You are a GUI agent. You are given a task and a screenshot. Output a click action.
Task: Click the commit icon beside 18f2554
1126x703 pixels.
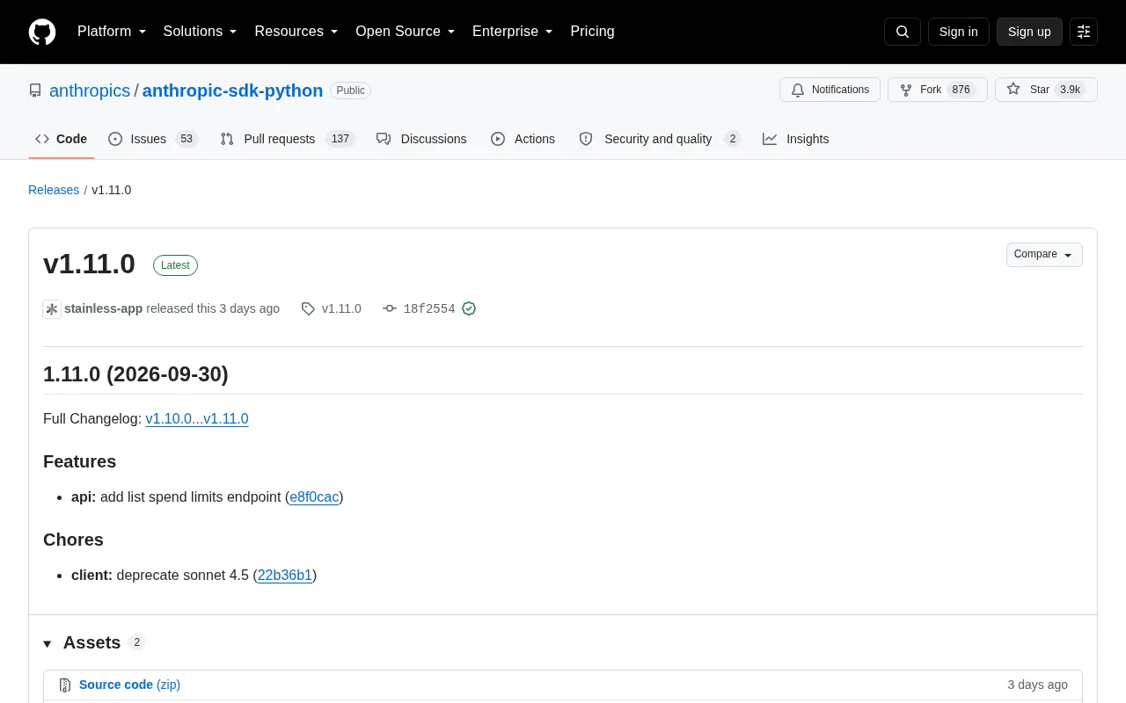click(x=390, y=308)
